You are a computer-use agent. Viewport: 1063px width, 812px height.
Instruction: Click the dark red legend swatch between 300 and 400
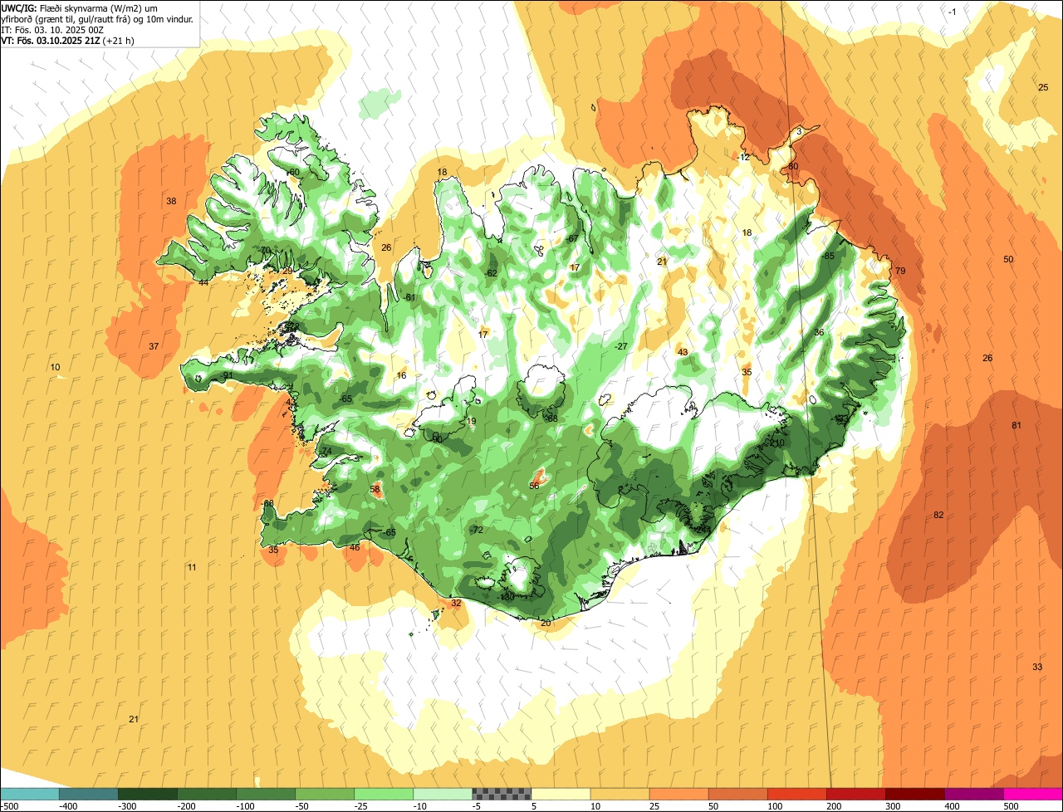915,794
